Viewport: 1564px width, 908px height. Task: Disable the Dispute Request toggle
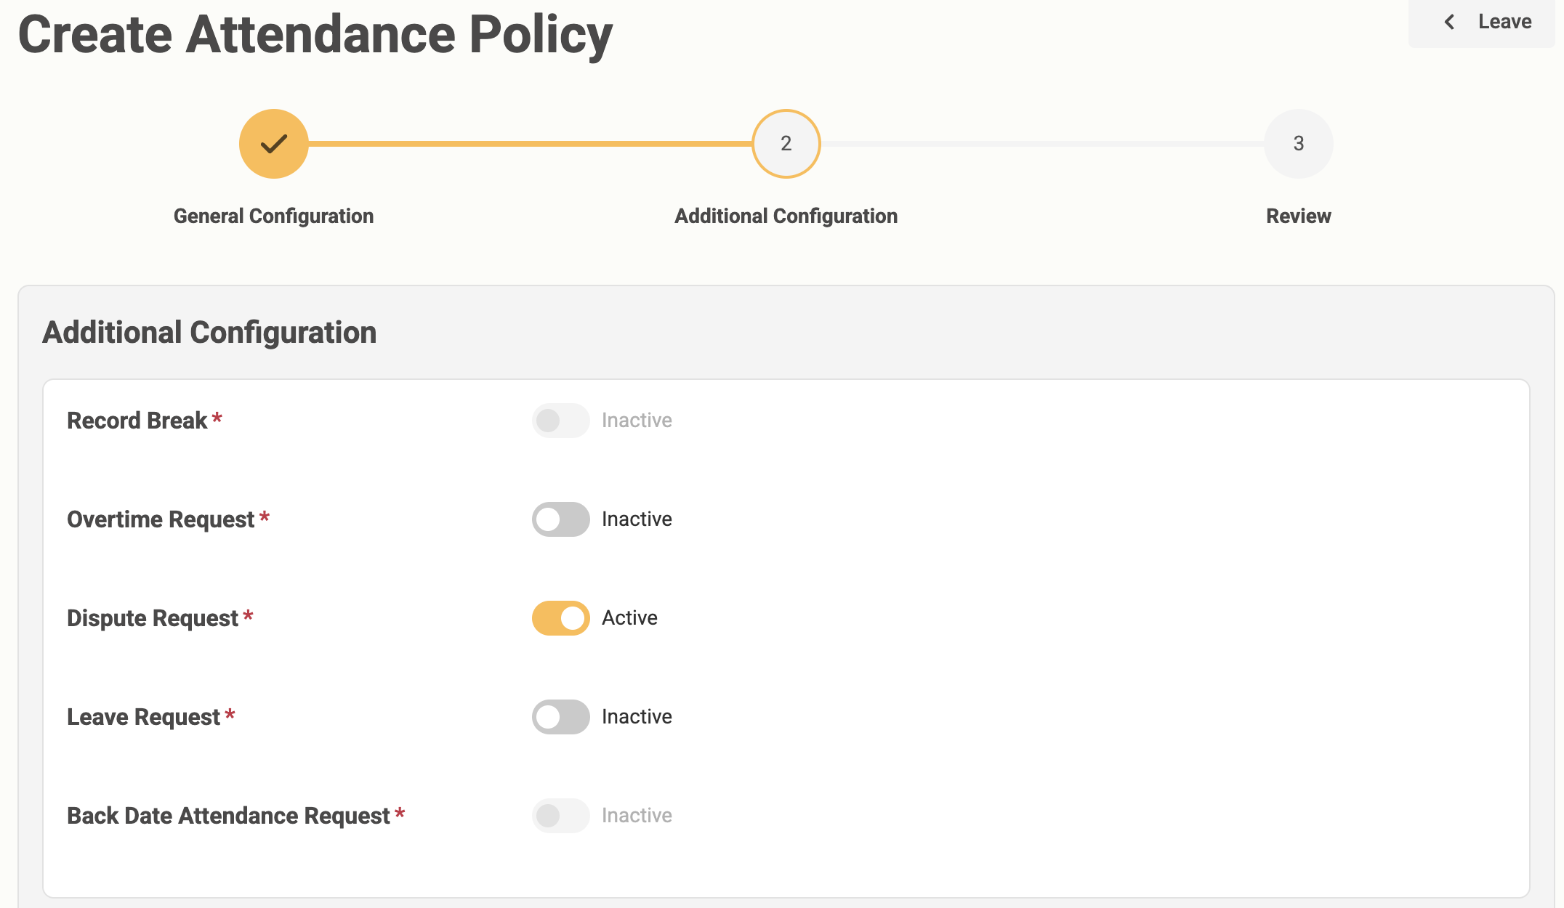pos(560,618)
